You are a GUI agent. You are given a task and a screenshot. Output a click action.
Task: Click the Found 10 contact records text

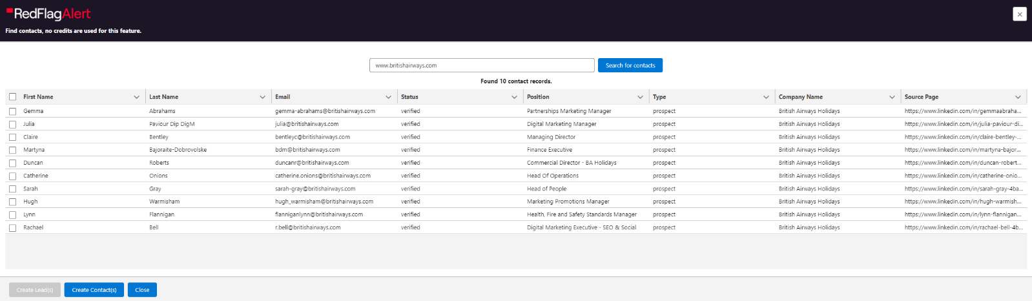[516, 81]
